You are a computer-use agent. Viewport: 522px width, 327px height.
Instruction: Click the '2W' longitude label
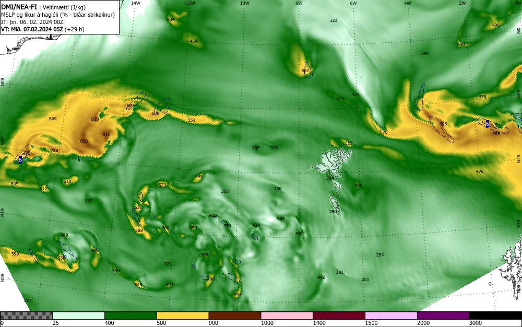462,3
